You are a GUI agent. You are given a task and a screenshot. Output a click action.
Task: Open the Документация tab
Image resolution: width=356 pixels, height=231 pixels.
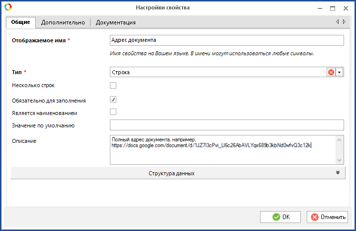coord(115,22)
